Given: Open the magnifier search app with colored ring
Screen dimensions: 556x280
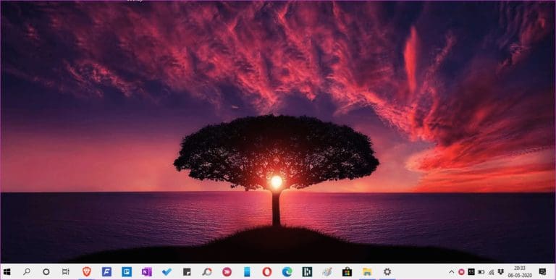Looking at the screenshot, I should [x=207, y=272].
